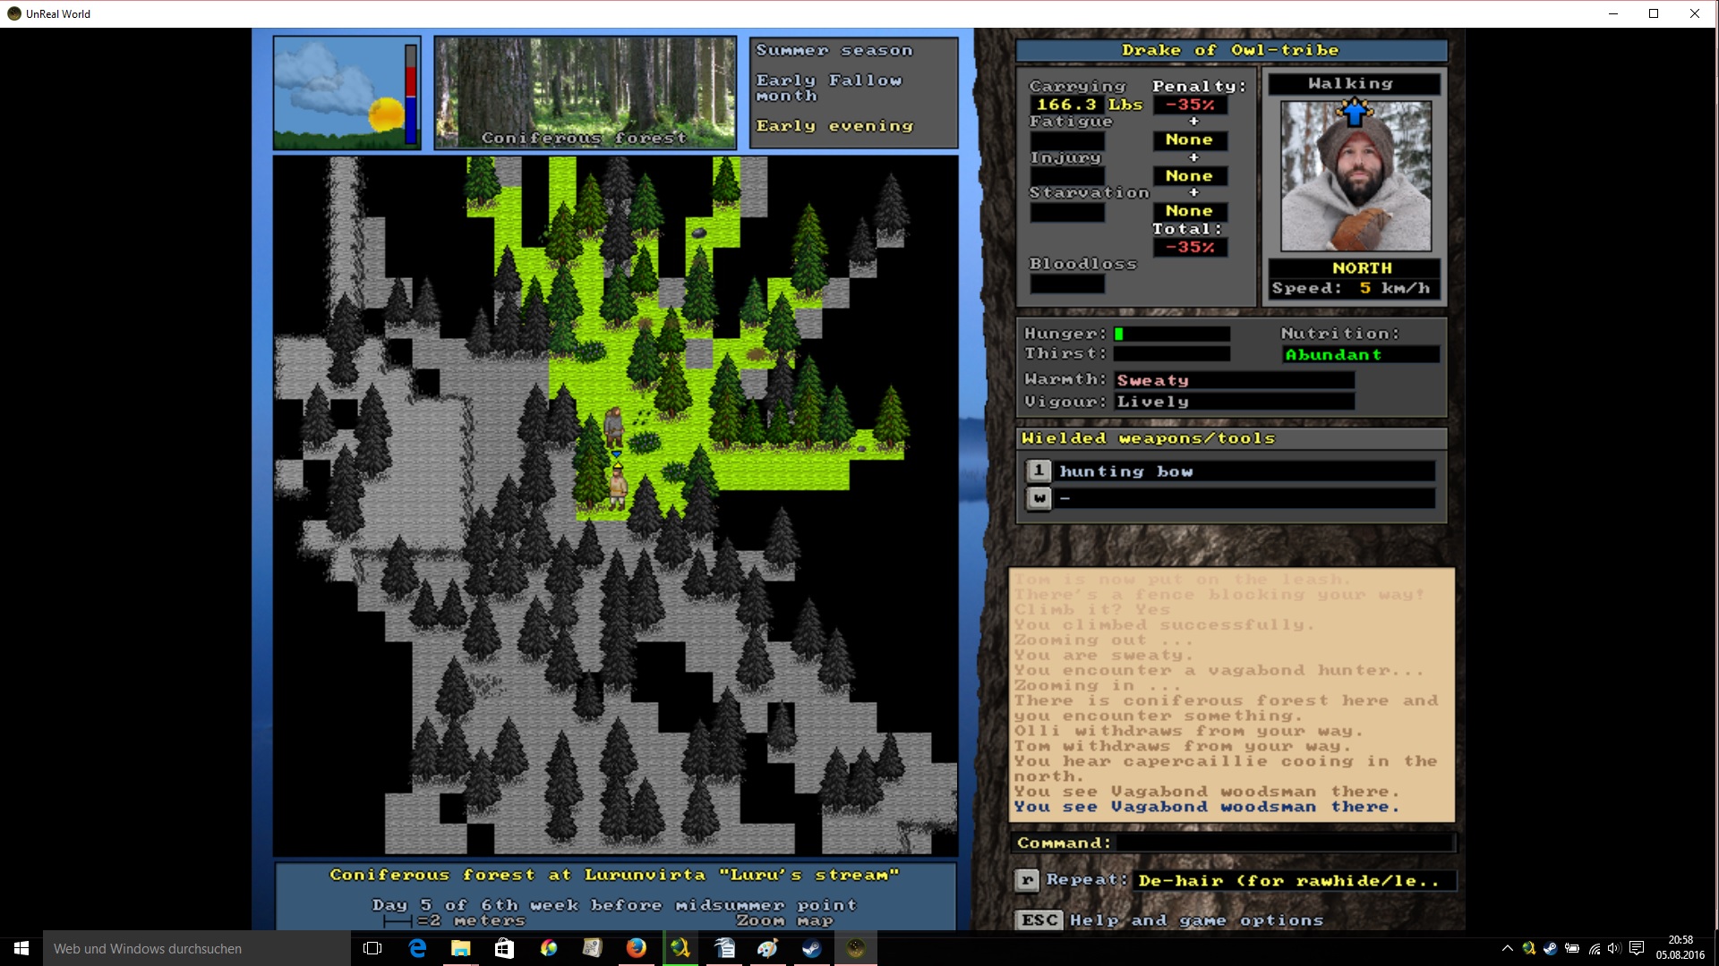Click the '1' slot key icon beside hunting bow

coord(1039,470)
